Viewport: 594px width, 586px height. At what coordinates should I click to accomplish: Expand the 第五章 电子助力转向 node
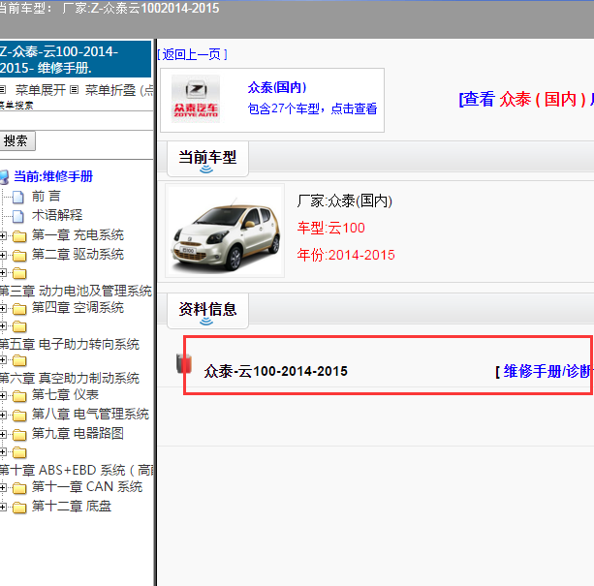tap(3, 326)
